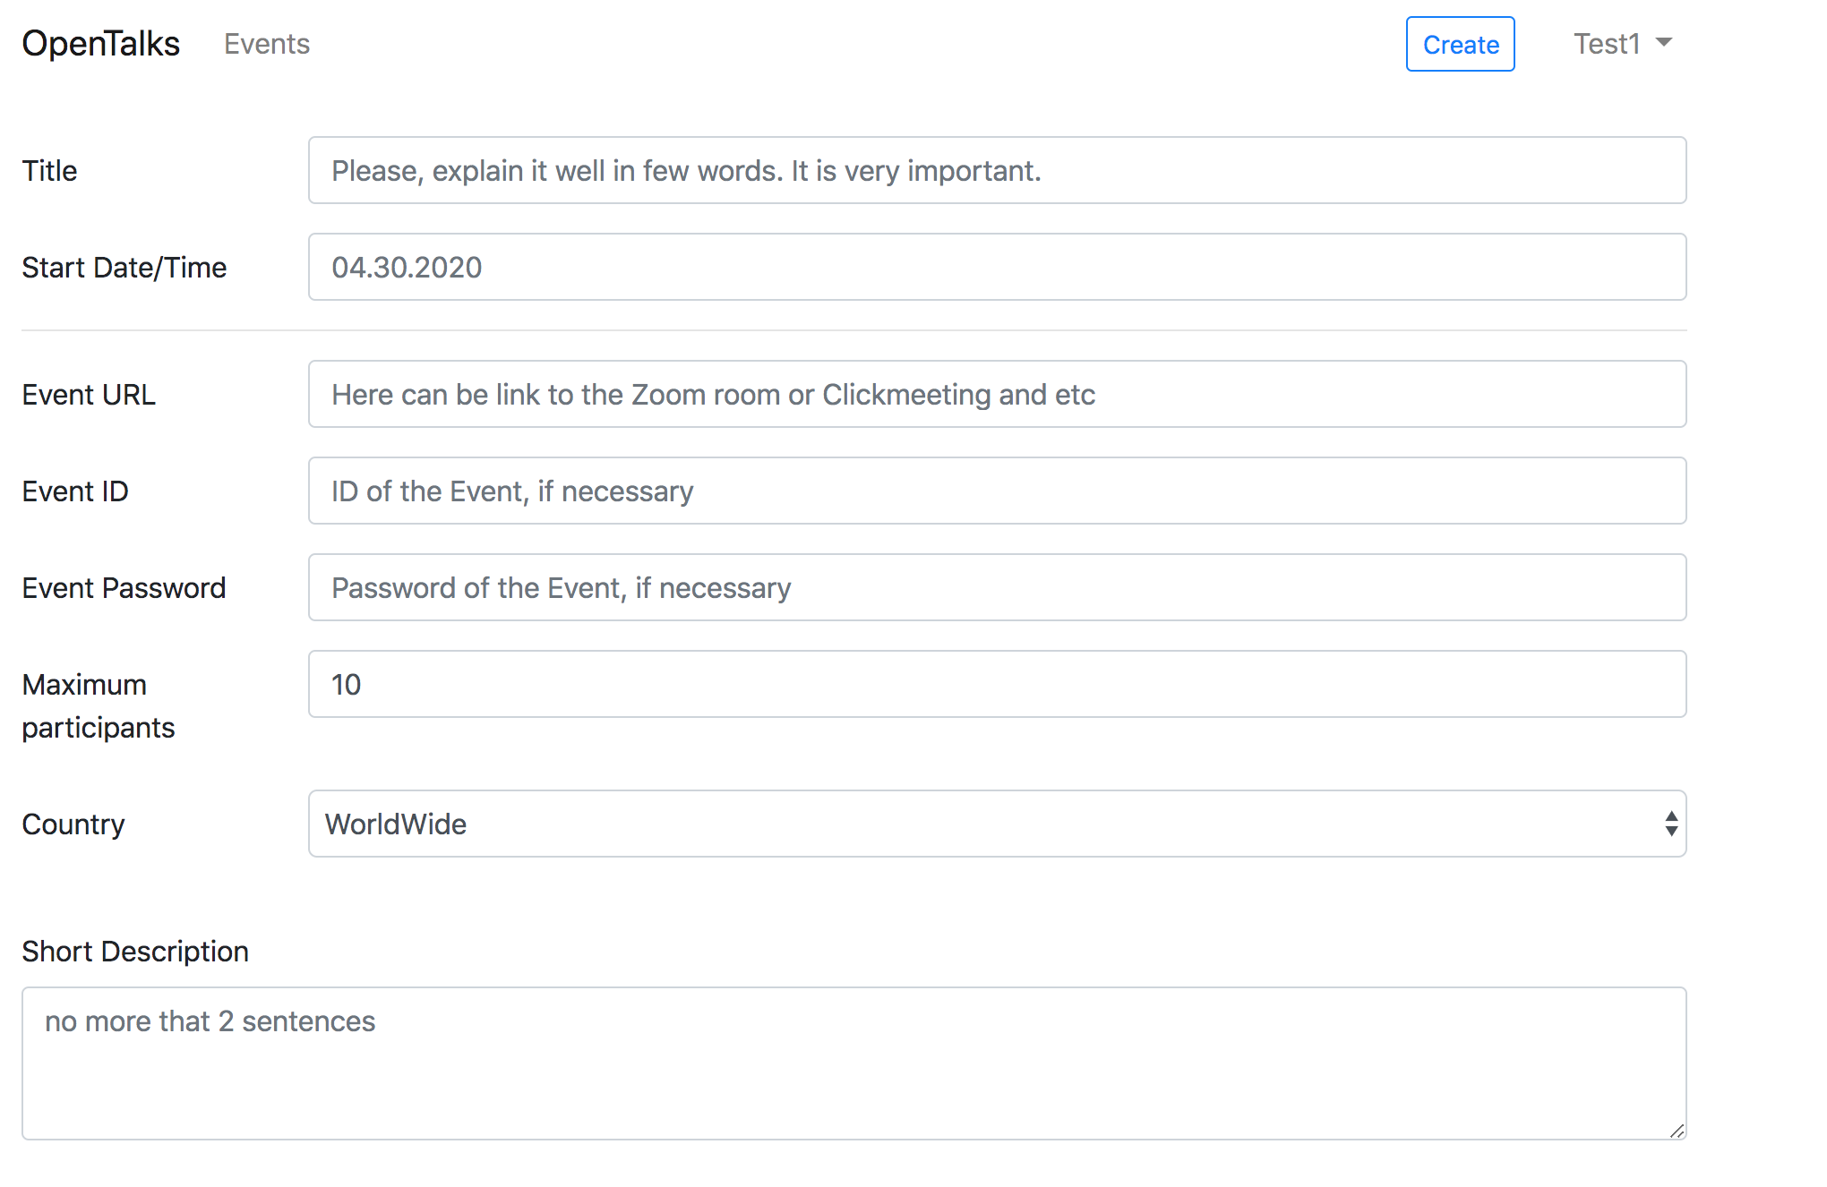Click the Create button
This screenshot has height=1187, width=1827.
click(1461, 44)
